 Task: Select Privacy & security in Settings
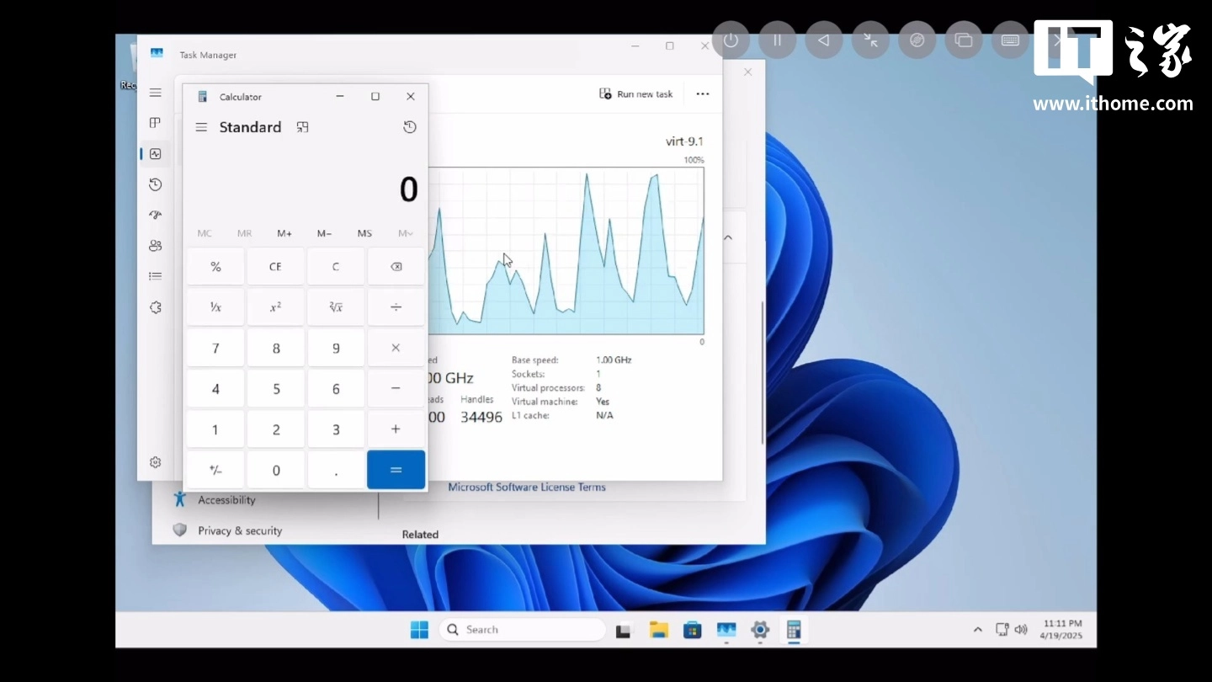tap(239, 530)
